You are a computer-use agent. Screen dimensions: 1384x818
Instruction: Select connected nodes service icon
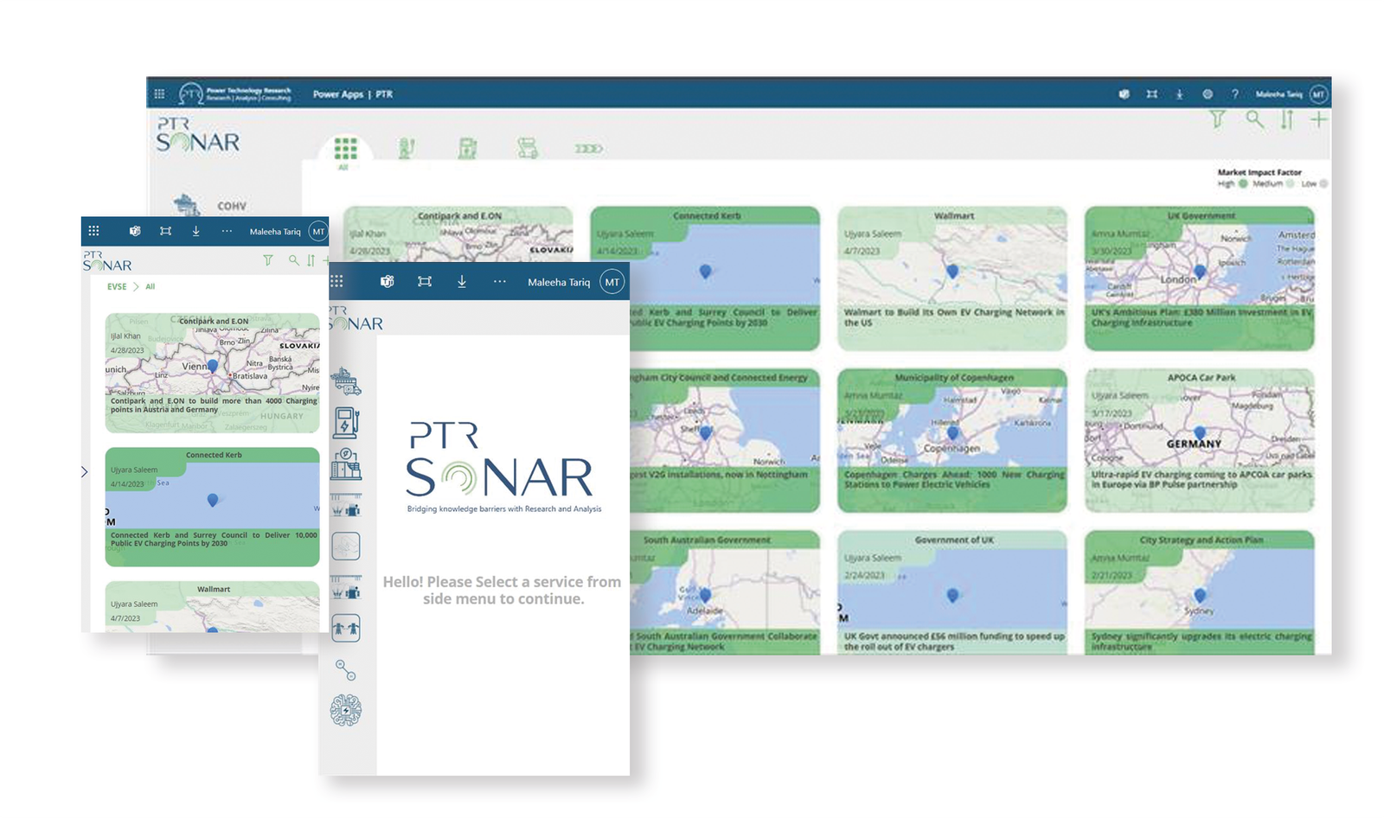tap(346, 670)
